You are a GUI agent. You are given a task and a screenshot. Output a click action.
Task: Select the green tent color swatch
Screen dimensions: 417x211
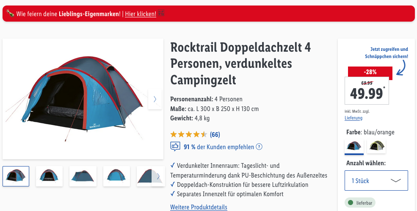(x=376, y=147)
